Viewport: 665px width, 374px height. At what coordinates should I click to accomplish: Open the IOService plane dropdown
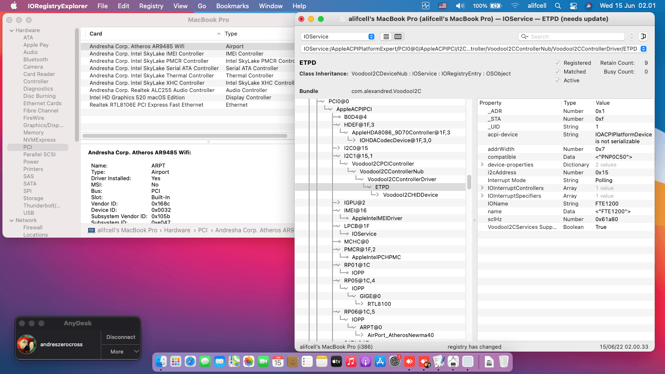[x=337, y=36]
